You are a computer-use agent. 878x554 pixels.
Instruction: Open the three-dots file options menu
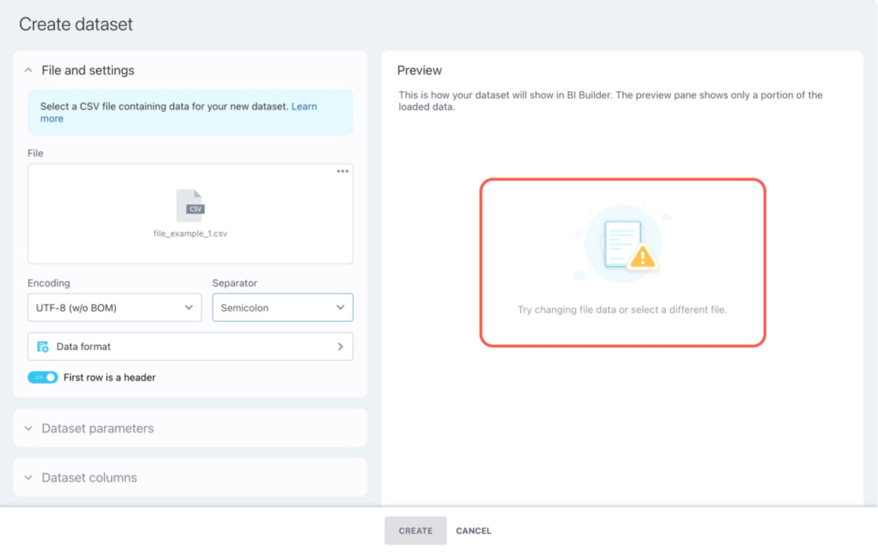click(x=342, y=172)
